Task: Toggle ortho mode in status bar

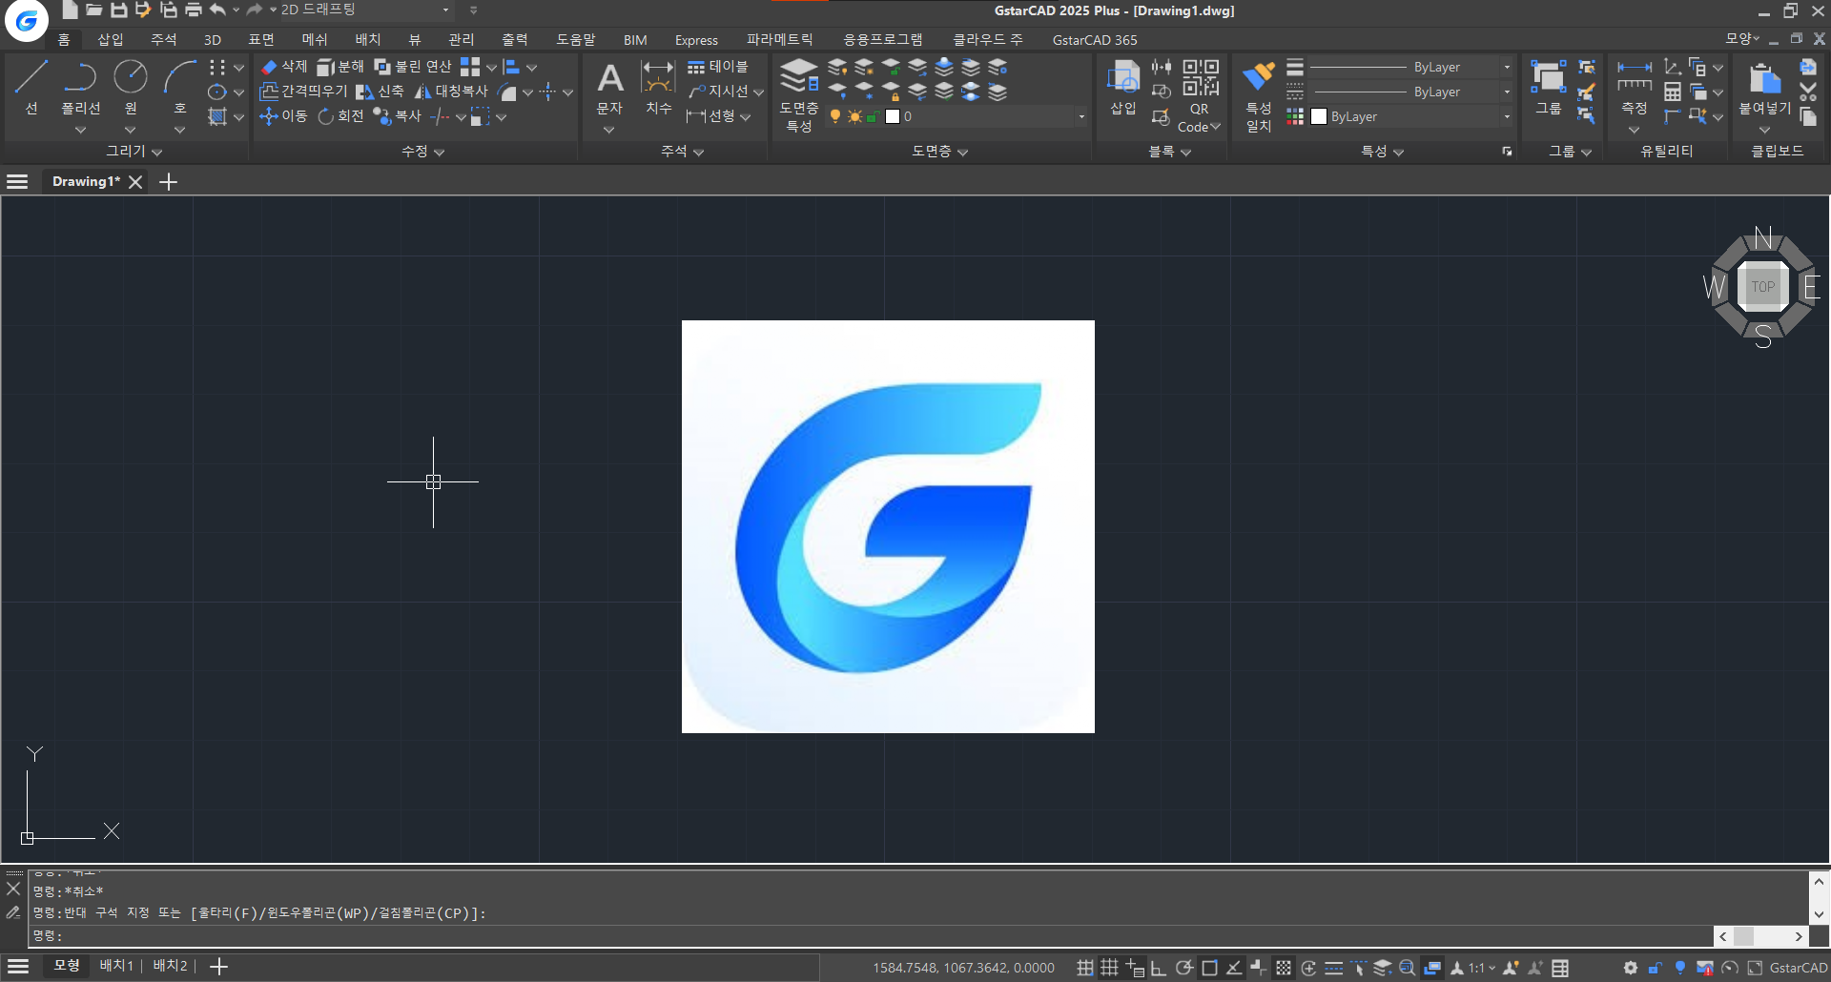Action: pyautogui.click(x=1158, y=968)
